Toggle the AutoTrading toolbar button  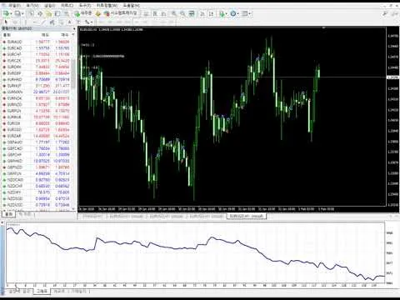point(121,13)
